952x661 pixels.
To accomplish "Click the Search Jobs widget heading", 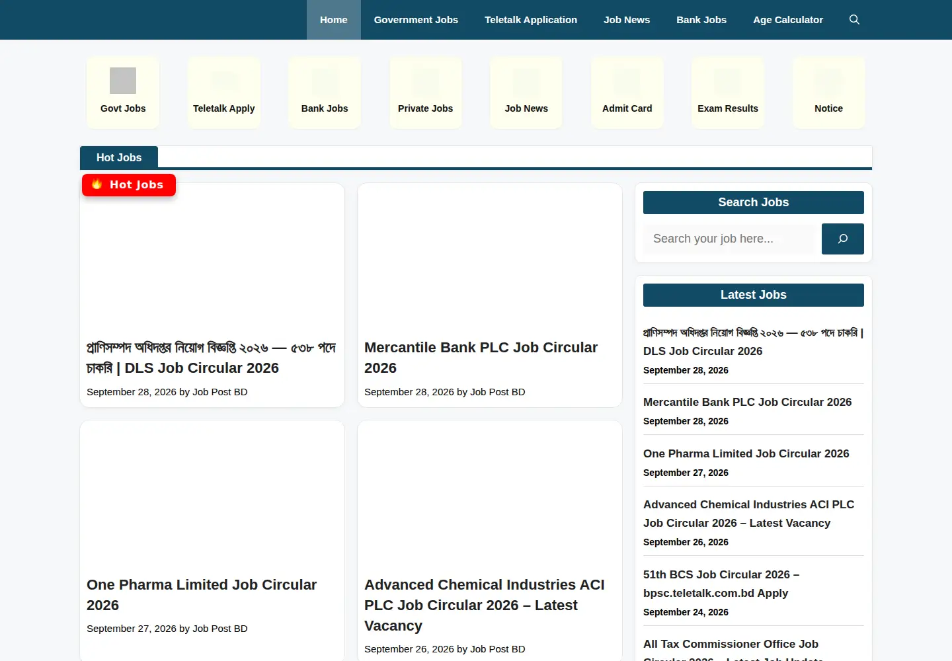I will [754, 202].
